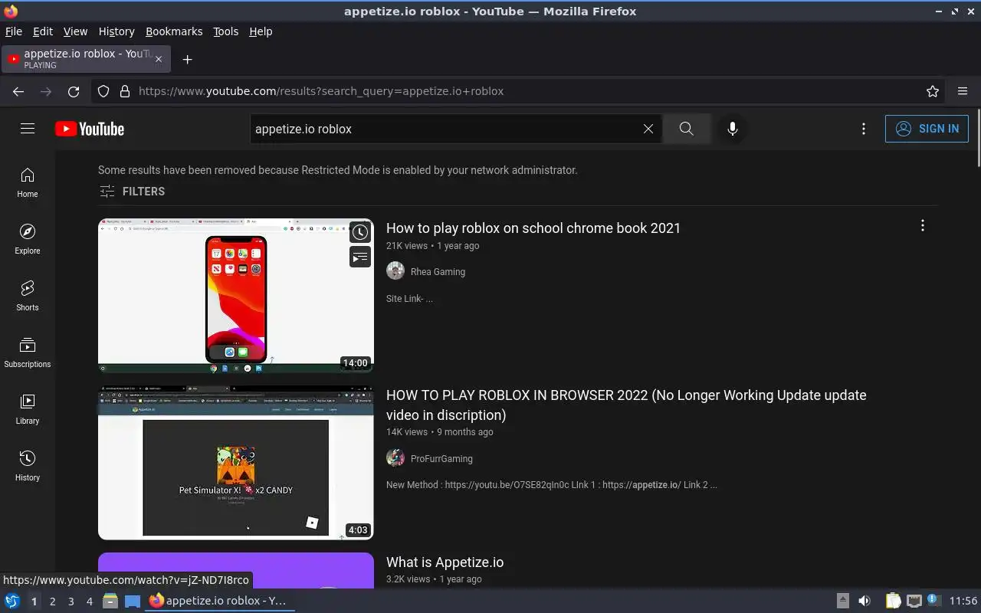Bookmark this page with the star

click(x=933, y=91)
